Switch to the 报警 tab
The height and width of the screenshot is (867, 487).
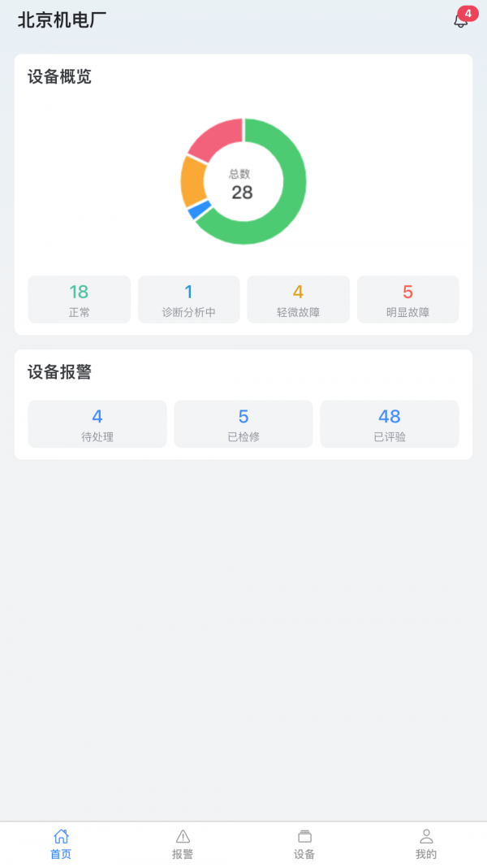182,845
